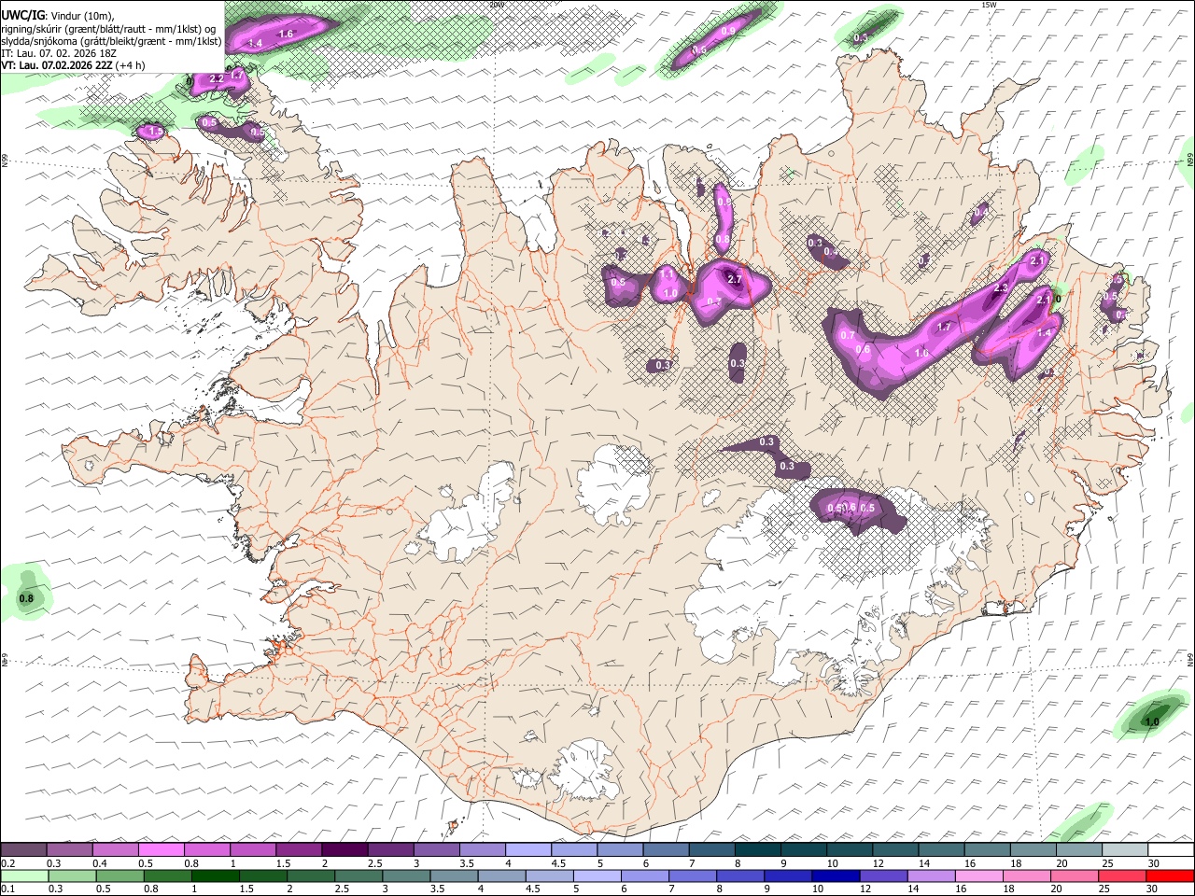The image size is (1195, 896).
Task: Click the 1.5 snowfall value on the northwest coast
Action: pos(156,132)
